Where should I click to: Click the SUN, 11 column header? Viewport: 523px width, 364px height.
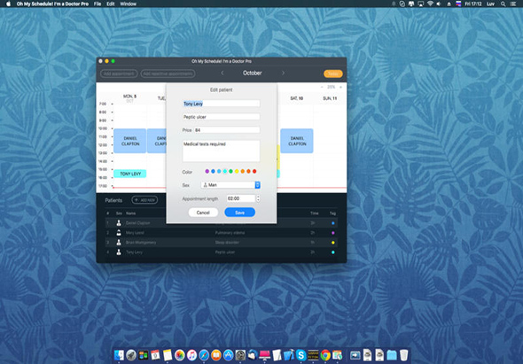click(x=330, y=98)
